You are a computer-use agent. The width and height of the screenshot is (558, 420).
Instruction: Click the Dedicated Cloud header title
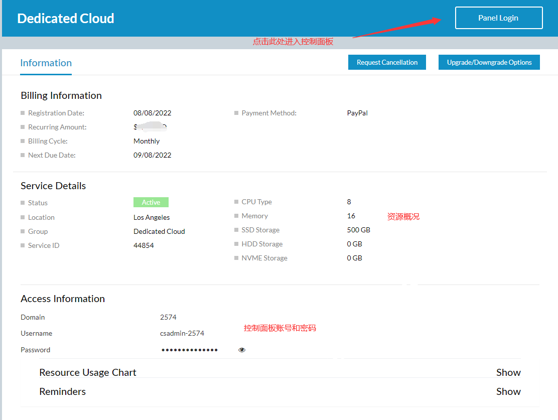66,19
